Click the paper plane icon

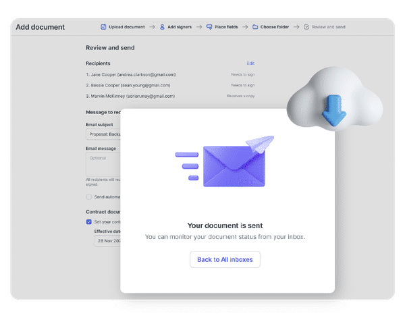click(x=261, y=143)
